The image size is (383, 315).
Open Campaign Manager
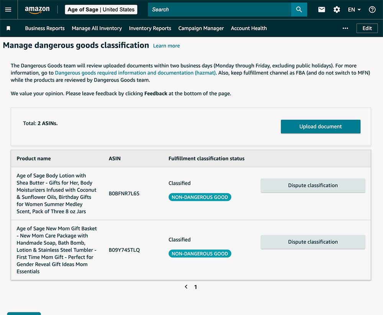tap(201, 28)
